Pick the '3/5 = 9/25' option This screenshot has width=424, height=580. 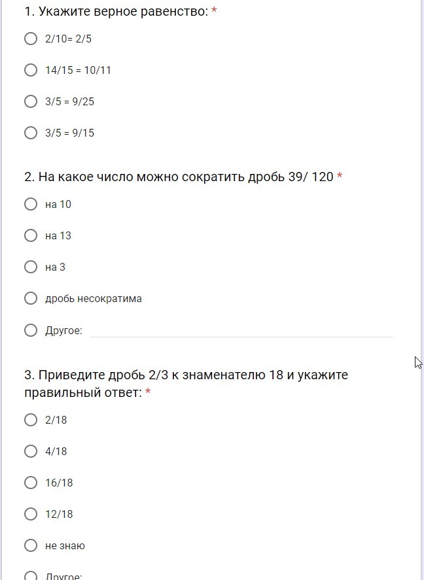coord(31,101)
